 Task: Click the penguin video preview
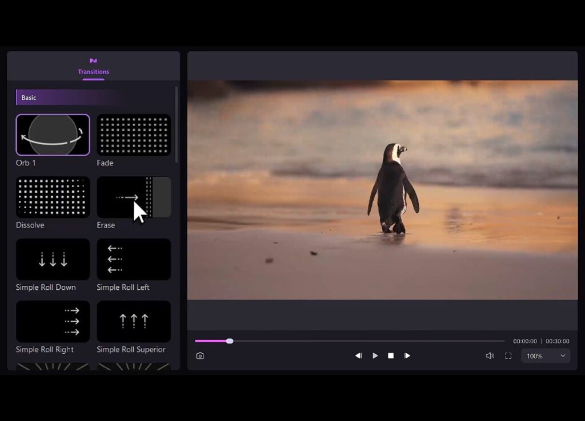(x=382, y=190)
